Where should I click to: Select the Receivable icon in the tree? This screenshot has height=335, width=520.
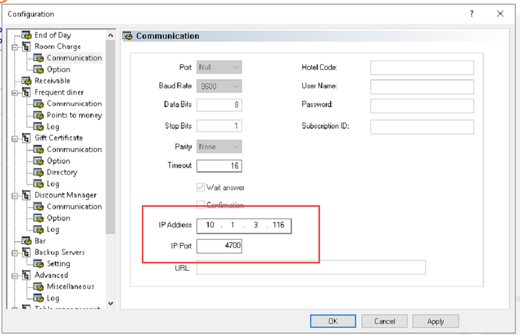tap(26, 80)
